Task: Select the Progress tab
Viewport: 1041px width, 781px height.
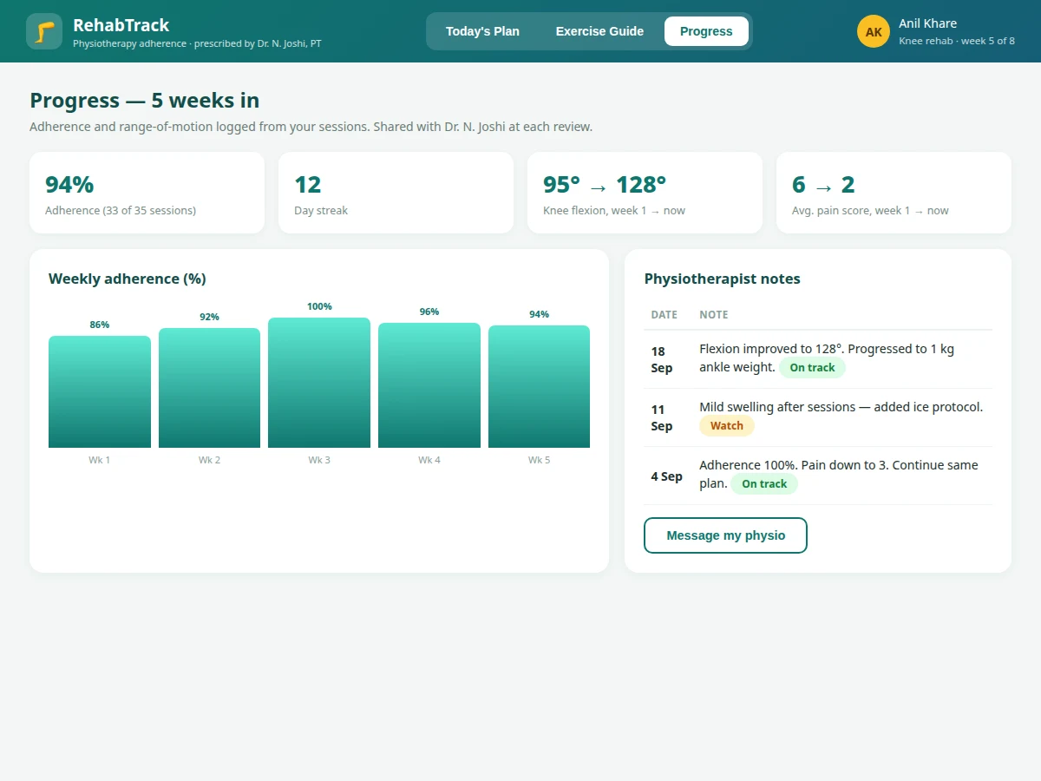Action: tap(706, 31)
